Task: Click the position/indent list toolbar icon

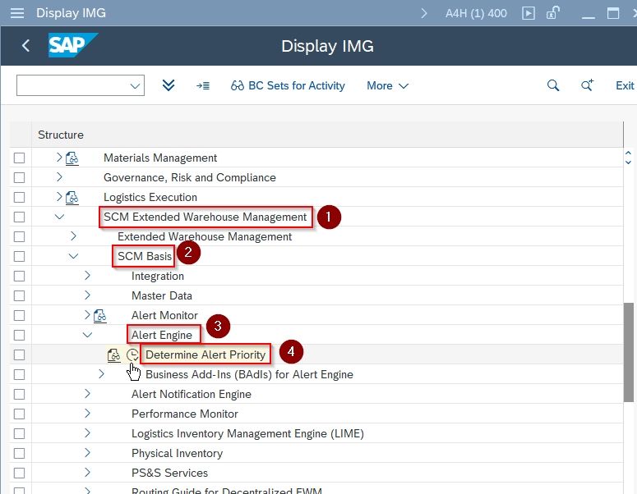Action: [x=203, y=85]
